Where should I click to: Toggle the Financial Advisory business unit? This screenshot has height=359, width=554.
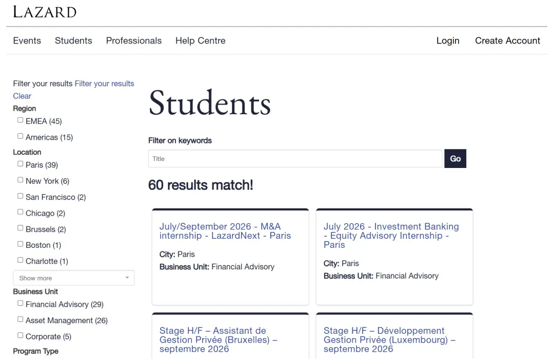(x=21, y=304)
